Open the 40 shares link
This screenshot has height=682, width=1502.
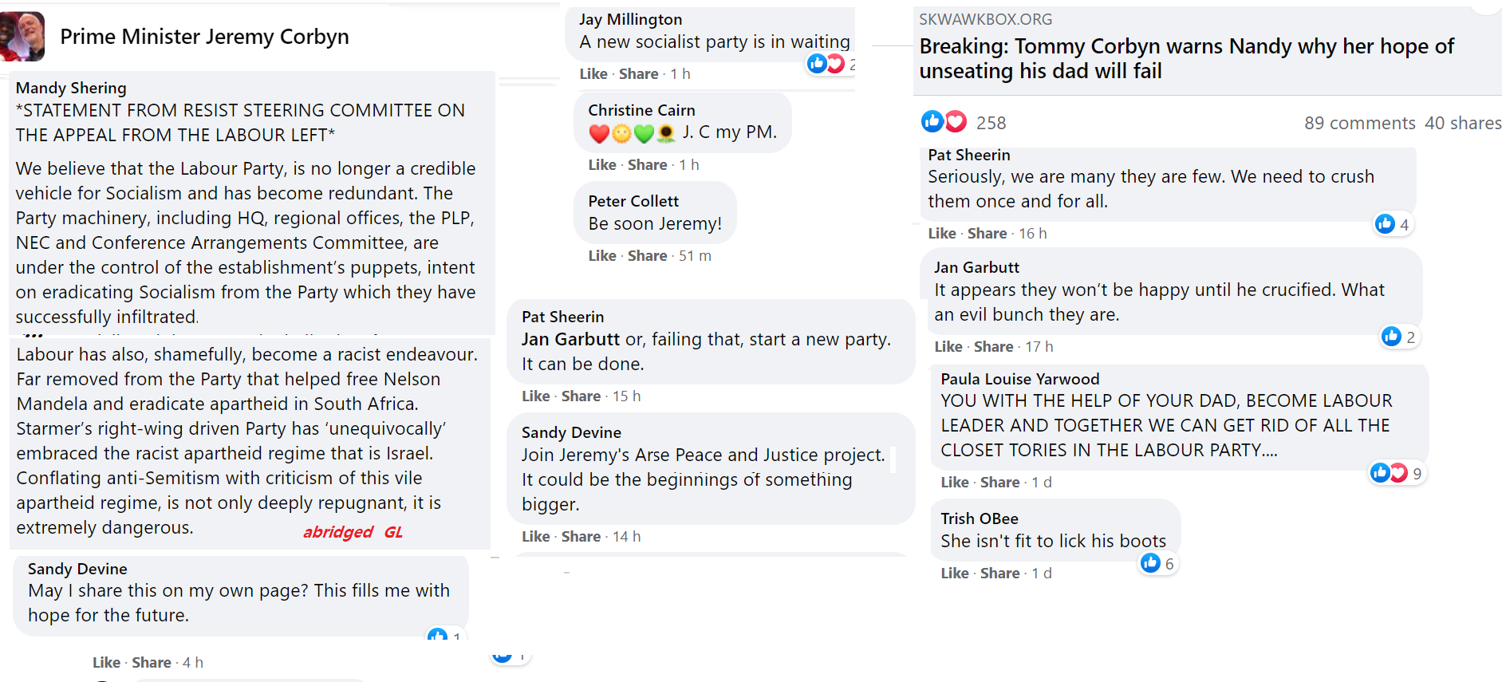click(1462, 123)
